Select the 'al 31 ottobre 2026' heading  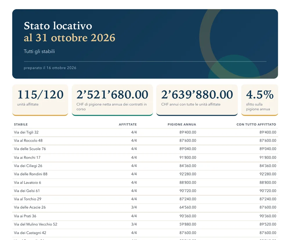(x=69, y=37)
